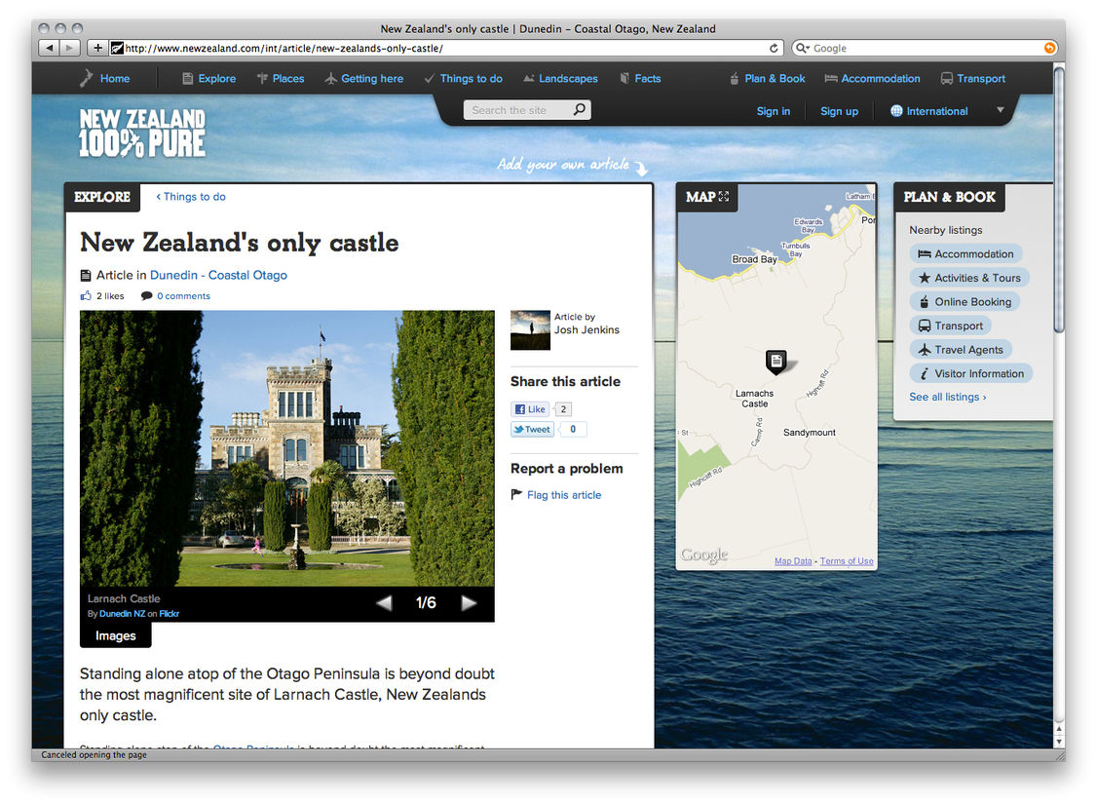Screen dimensions: 1097x805
Task: Open the Things to do menu
Action: click(464, 79)
